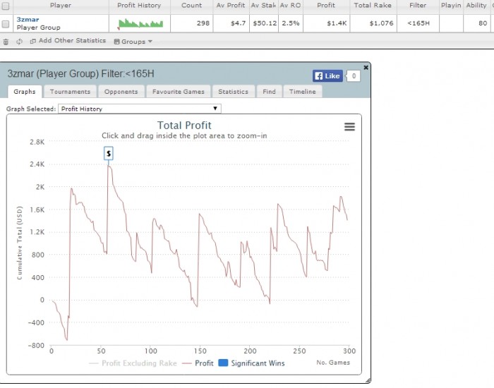The width and height of the screenshot is (494, 388).
Task: Open the chart hamburger menu icon
Action: point(349,126)
